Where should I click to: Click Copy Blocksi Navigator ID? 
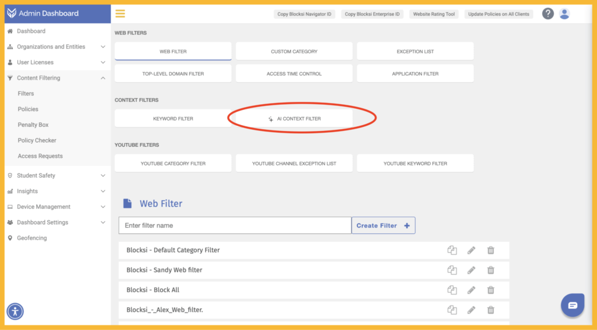[304, 14]
